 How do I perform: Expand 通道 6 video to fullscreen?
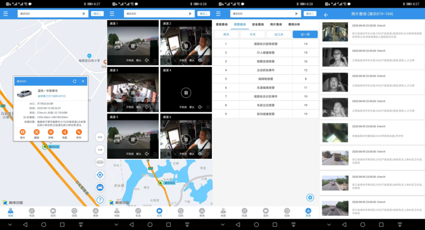click(208, 154)
